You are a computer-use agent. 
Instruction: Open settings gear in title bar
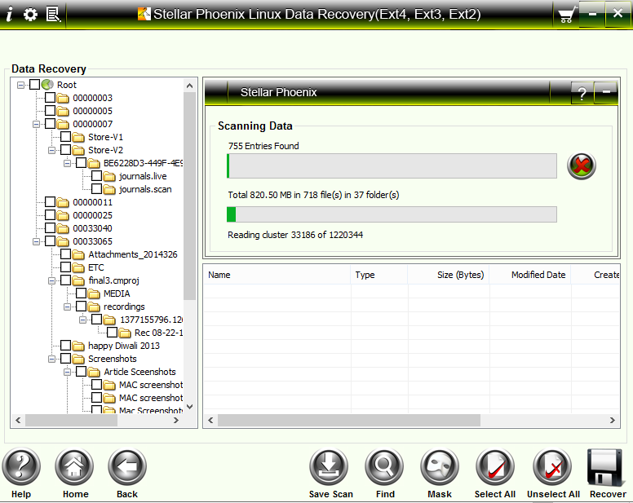(30, 15)
